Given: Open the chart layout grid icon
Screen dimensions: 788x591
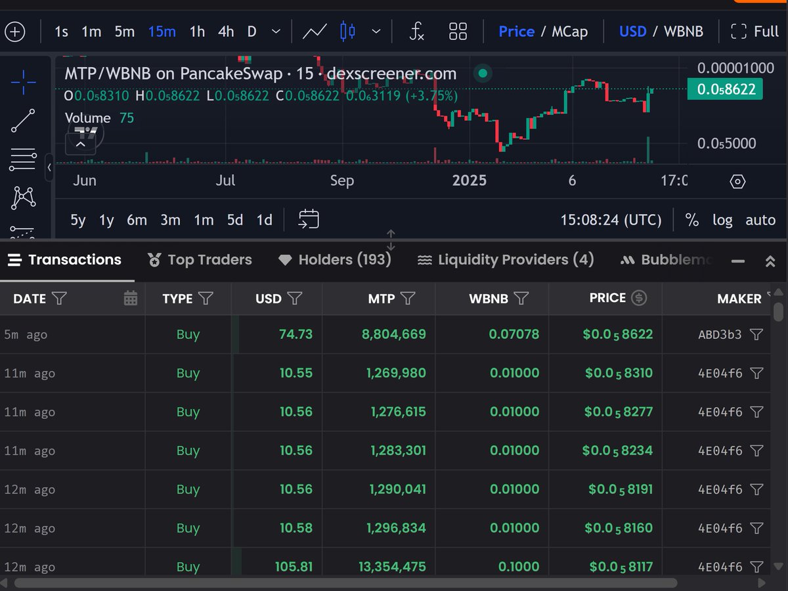Looking at the screenshot, I should [x=458, y=32].
